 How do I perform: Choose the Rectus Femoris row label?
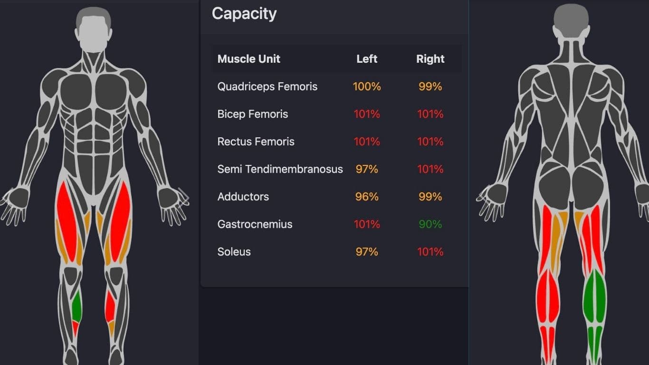[x=256, y=142]
